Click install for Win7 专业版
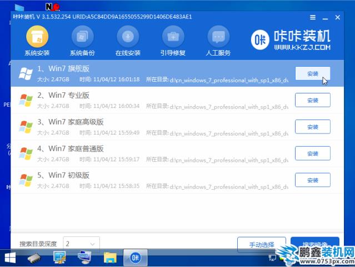Viewport: 355px width, 267px height. click(x=313, y=100)
